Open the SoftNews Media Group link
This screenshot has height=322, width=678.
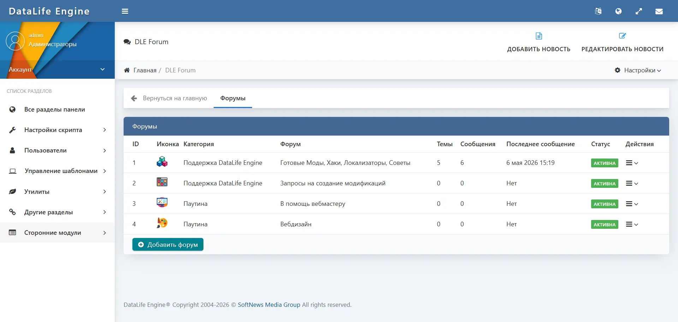pos(269,305)
